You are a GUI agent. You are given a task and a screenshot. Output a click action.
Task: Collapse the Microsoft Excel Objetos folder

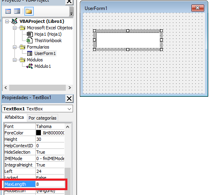click(x=14, y=28)
